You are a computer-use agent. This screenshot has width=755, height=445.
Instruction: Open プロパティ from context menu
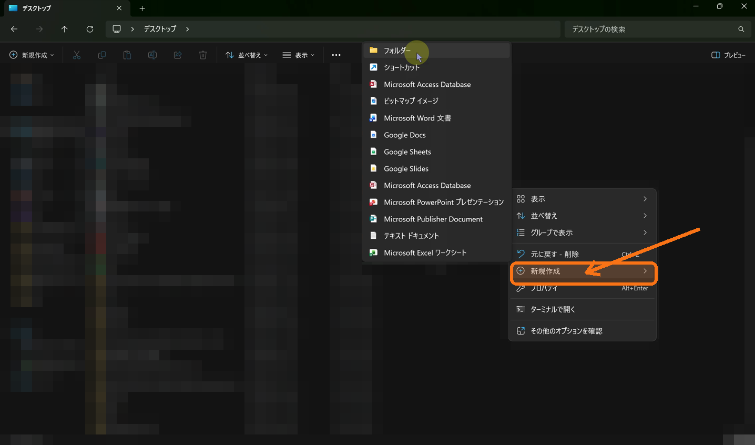(x=583, y=288)
